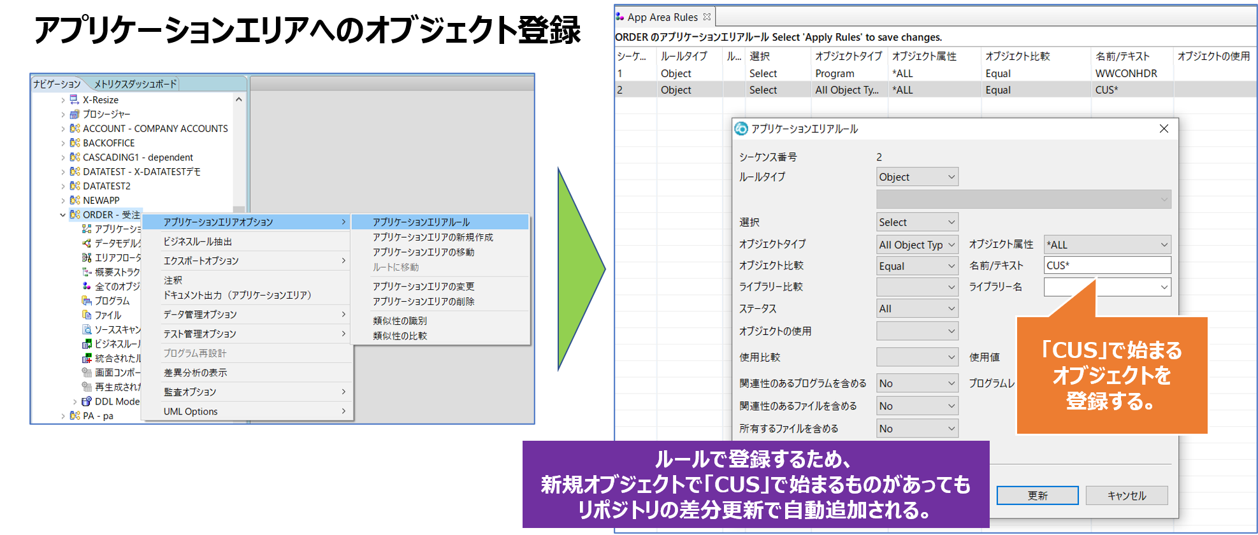
Task: Click the ファイル folder icon
Action: 87,315
